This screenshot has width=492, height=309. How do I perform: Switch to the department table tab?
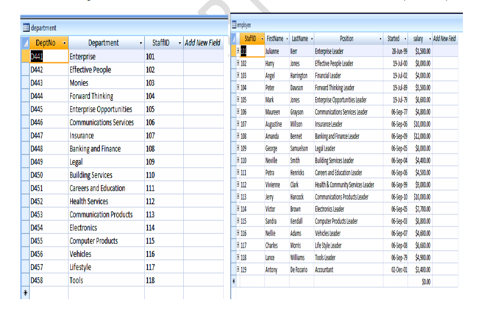pos(44,28)
